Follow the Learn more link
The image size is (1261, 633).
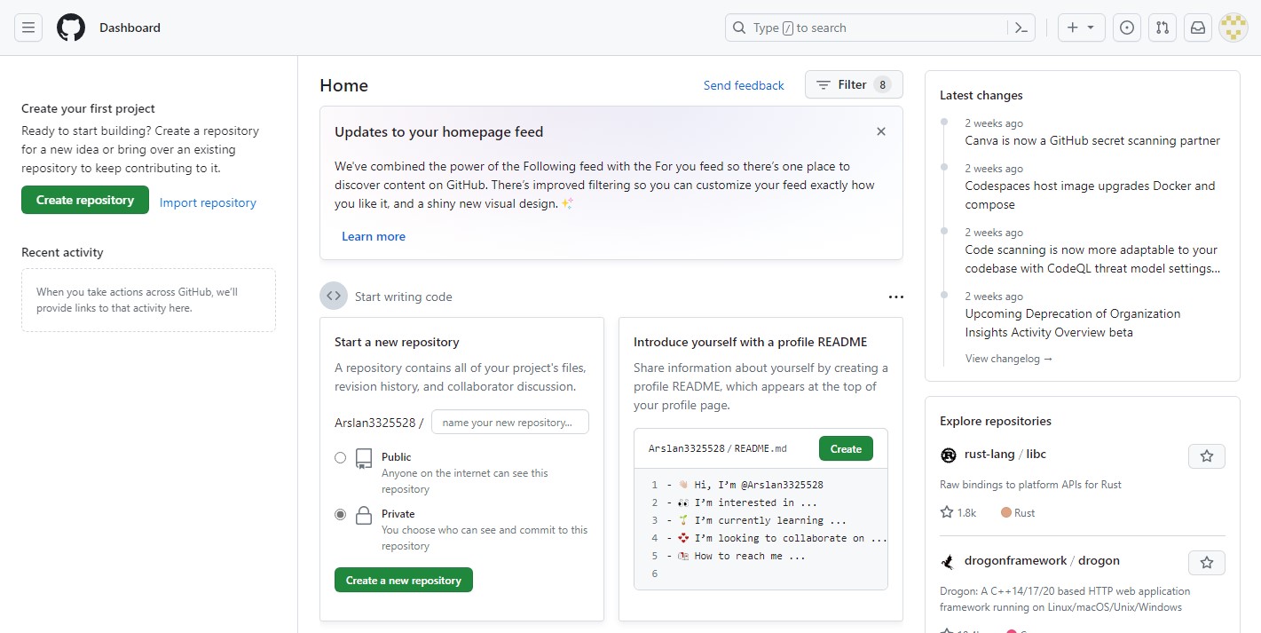pyautogui.click(x=374, y=236)
